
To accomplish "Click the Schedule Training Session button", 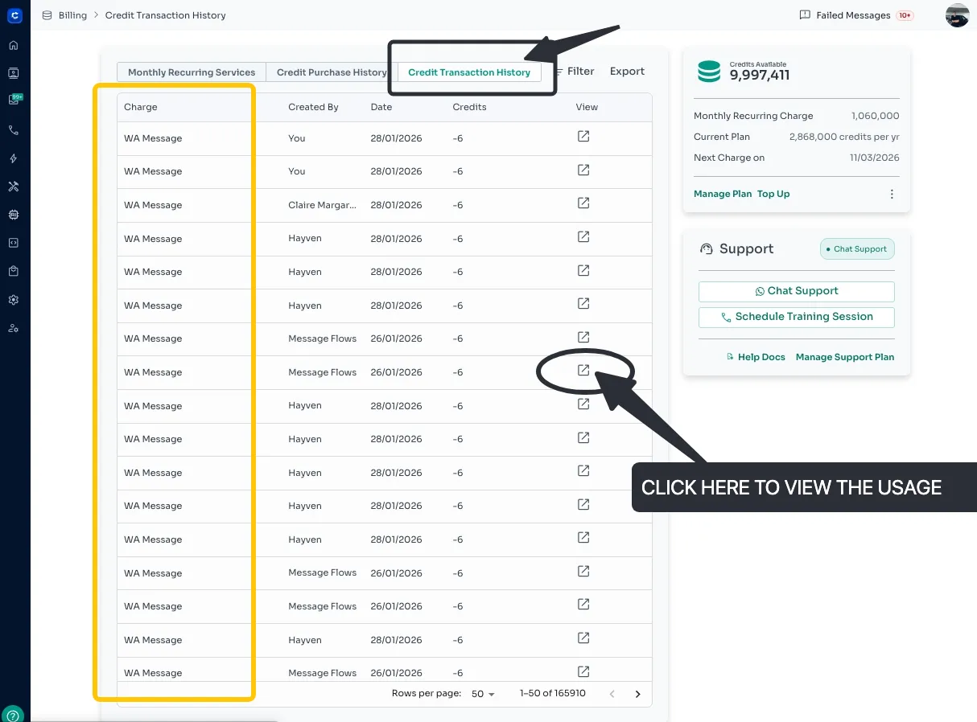I will 796,317.
